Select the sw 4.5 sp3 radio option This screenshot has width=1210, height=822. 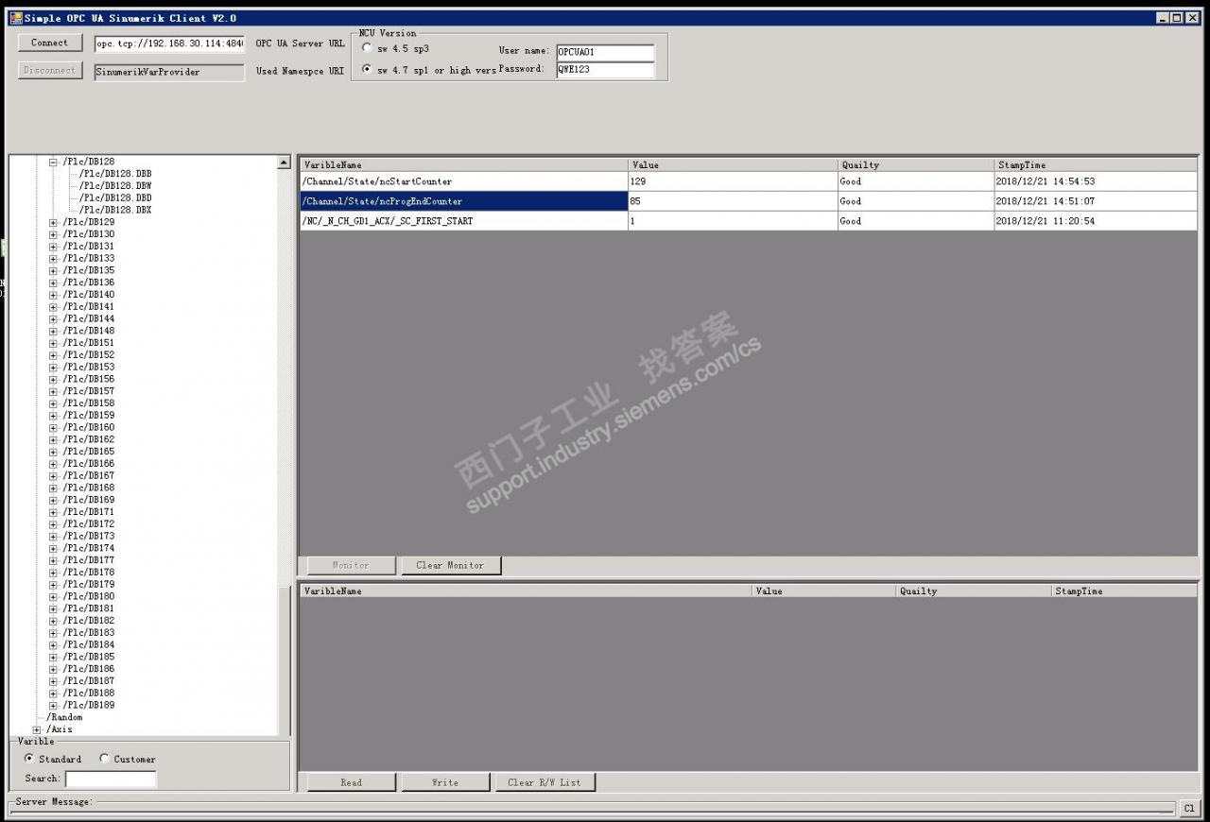pyautogui.click(x=367, y=48)
